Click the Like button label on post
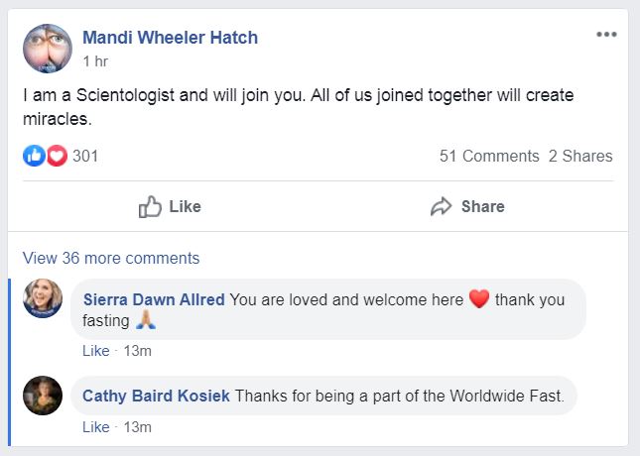640x456 pixels. click(185, 206)
